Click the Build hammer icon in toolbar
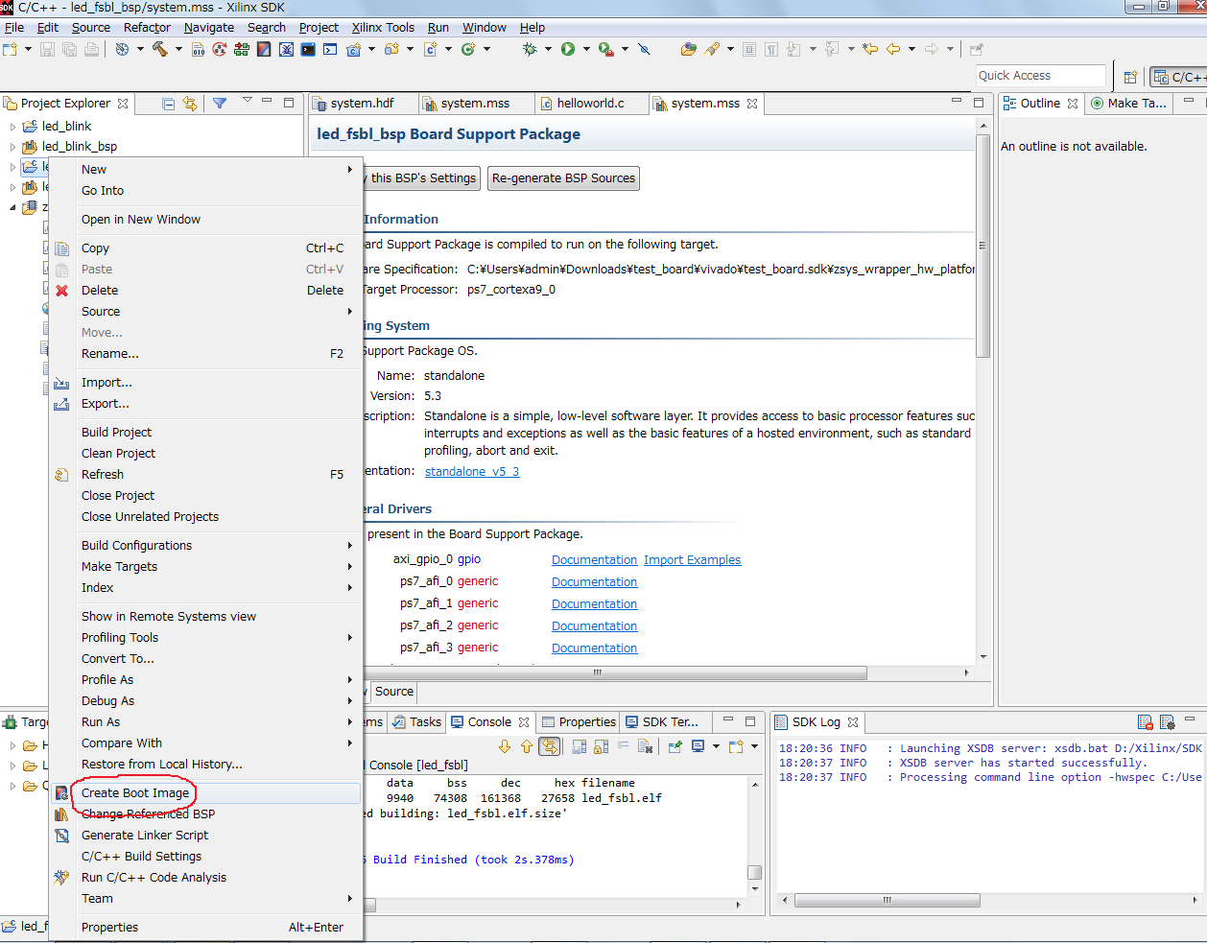 click(159, 49)
